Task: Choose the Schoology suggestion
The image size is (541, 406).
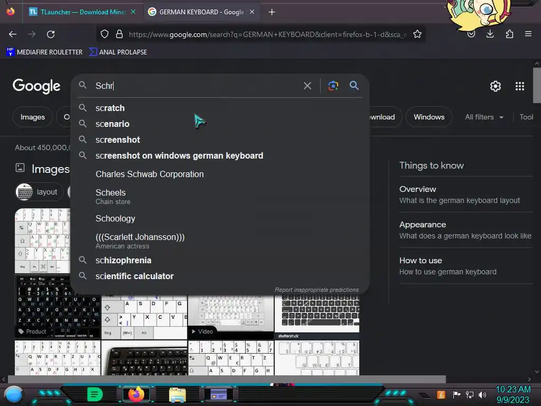Action: point(219,218)
